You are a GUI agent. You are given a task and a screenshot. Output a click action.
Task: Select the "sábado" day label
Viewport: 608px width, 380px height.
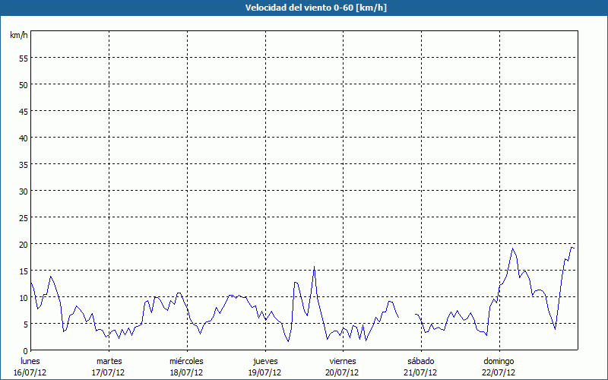421,361
